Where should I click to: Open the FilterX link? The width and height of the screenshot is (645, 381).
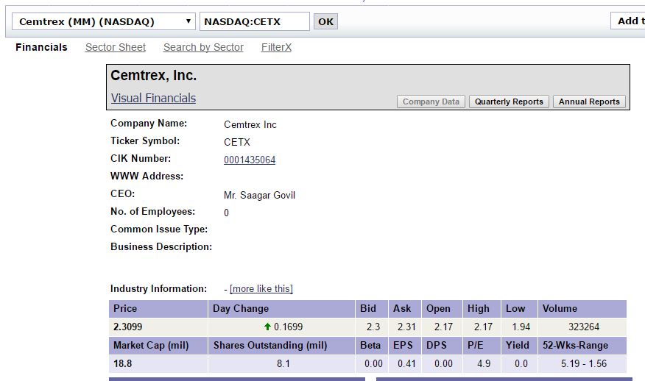(276, 47)
